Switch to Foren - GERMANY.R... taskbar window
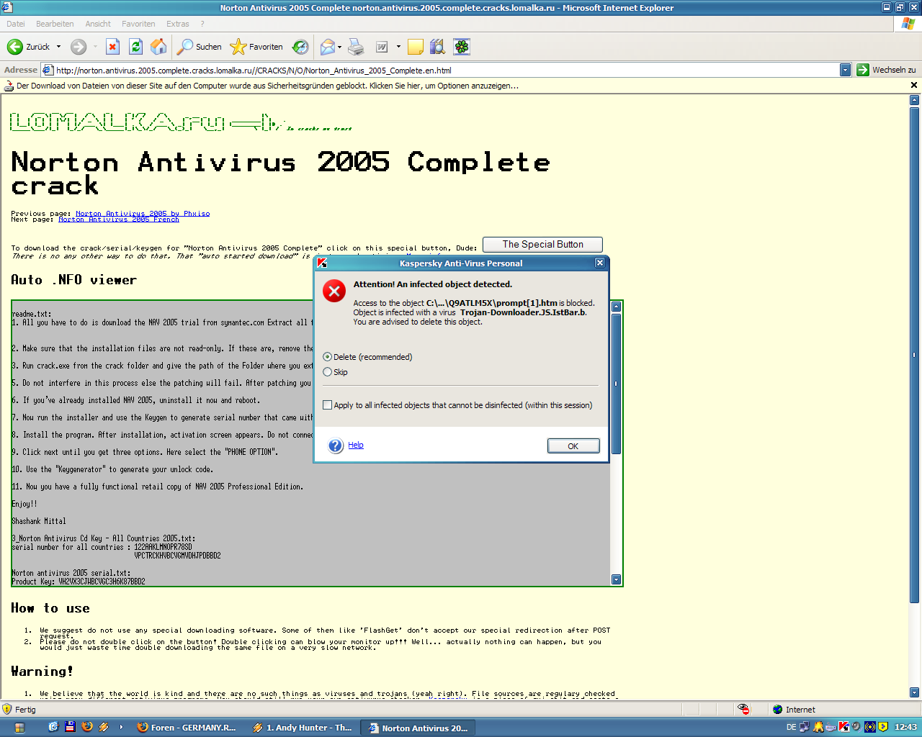 187,728
